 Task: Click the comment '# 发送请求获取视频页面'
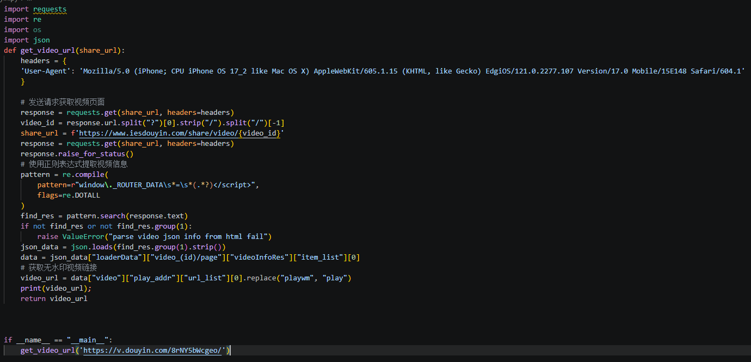(63, 102)
